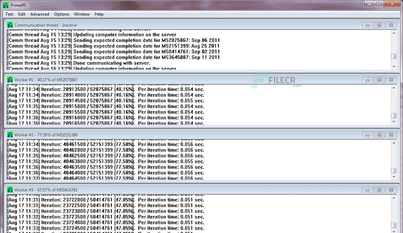Open the Edit menu
The image size is (403, 233).
[22, 14]
